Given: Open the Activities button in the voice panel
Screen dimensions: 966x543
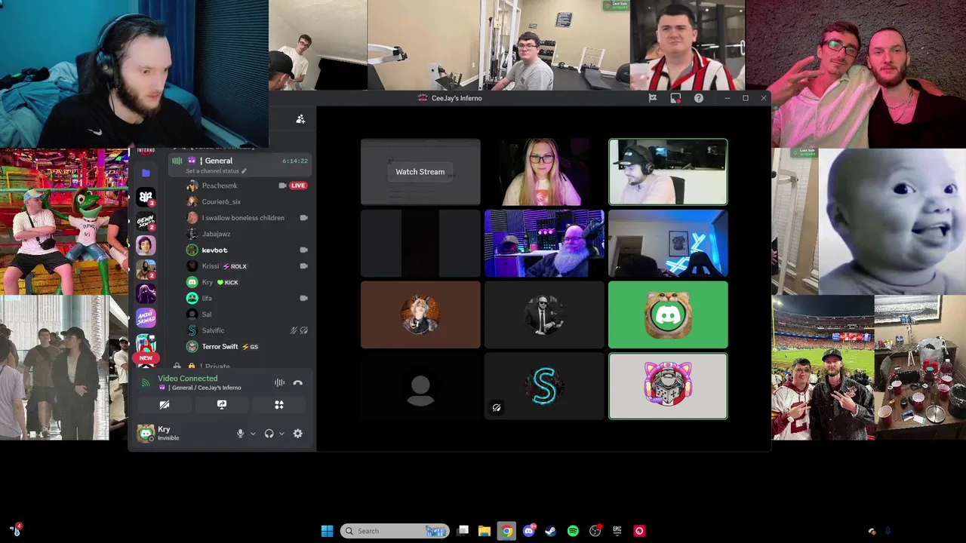Looking at the screenshot, I should click(x=279, y=405).
